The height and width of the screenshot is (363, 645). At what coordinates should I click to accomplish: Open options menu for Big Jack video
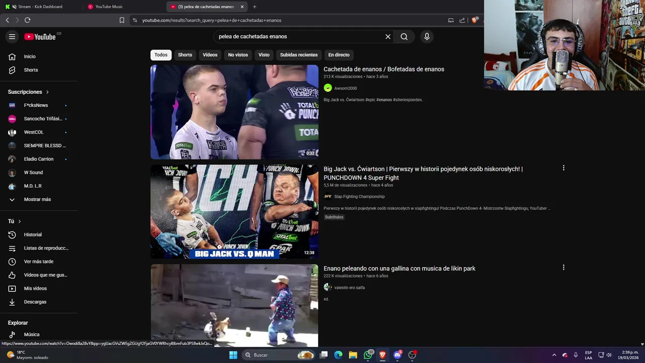pyautogui.click(x=563, y=168)
